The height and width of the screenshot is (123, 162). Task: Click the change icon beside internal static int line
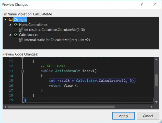(x=21, y=40)
